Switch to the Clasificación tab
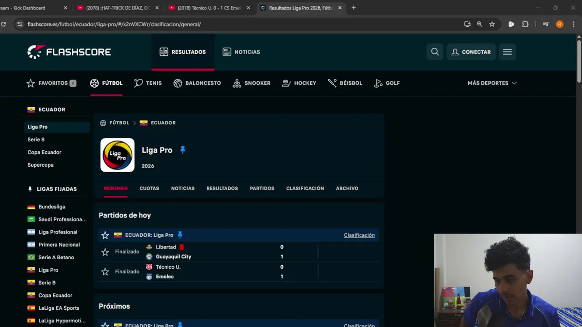 (x=305, y=188)
